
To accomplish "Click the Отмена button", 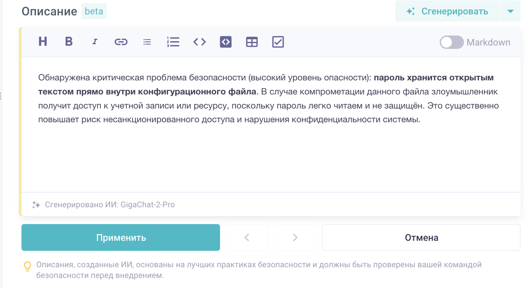I will (x=421, y=237).
